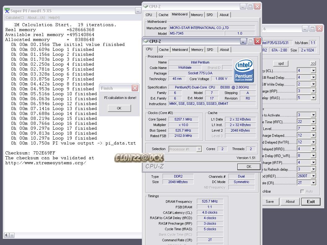Click the left scroll arrow in Super PI
Screen dimensions: 327x245
6,235
